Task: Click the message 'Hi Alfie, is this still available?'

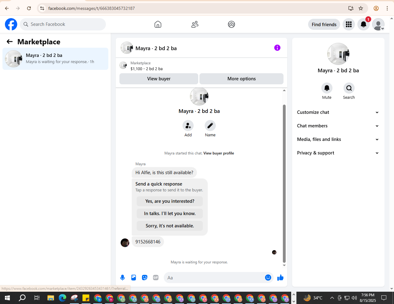Action: (x=164, y=173)
